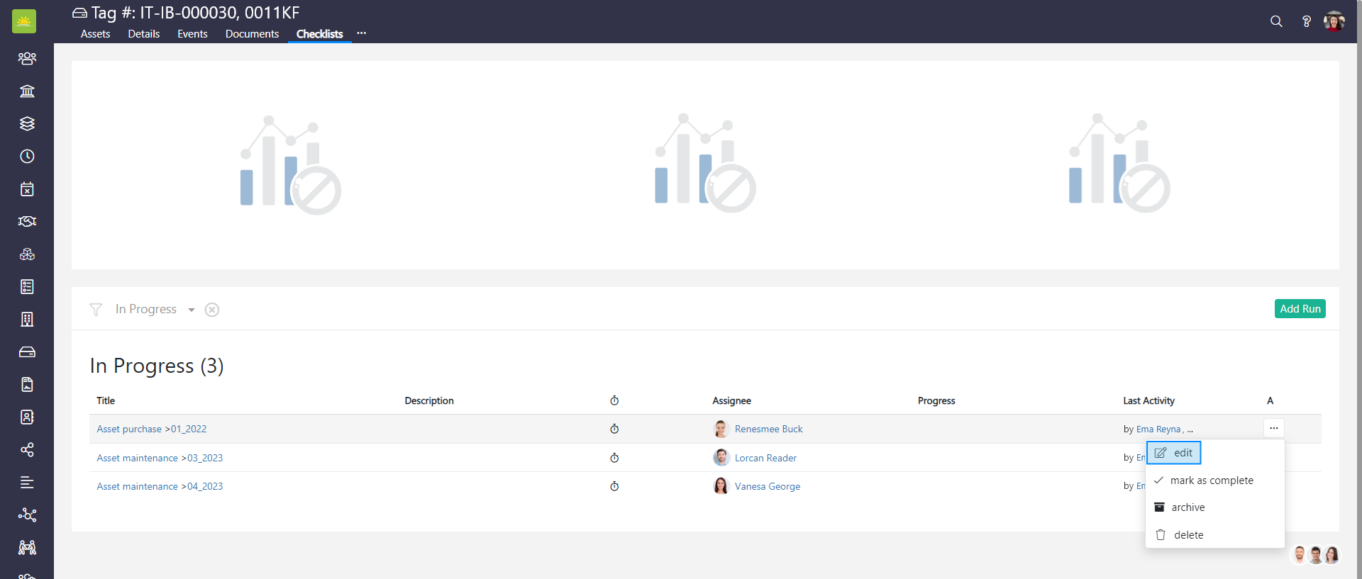Screen dimensions: 1362x579
Task: Clear the In Progress filter
Action: (x=212, y=310)
